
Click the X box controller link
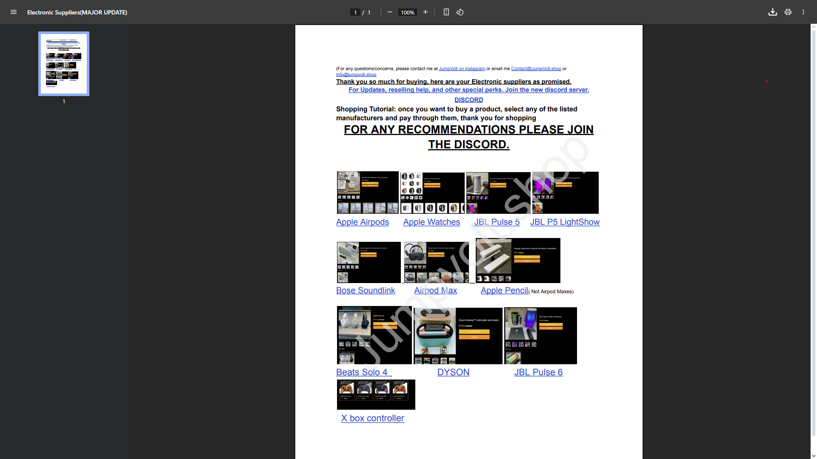(372, 418)
